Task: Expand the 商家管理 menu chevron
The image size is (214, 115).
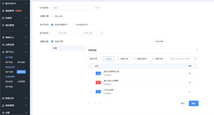Action: click(26, 106)
